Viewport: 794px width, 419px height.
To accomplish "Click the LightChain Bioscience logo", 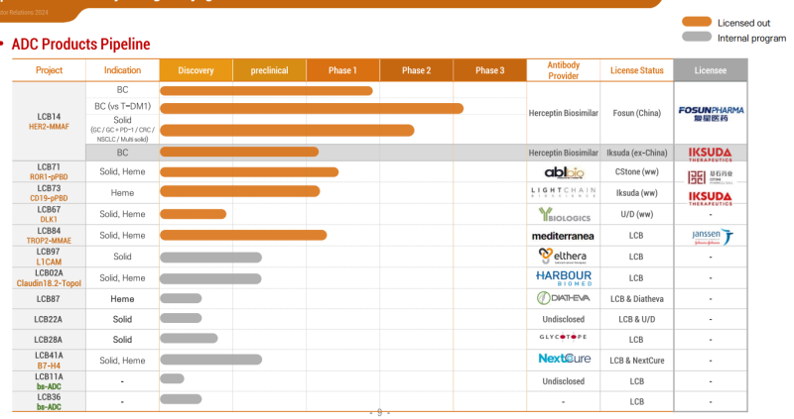I will pyautogui.click(x=563, y=192).
